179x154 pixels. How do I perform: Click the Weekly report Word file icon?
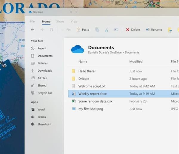pyautogui.click(x=74, y=94)
